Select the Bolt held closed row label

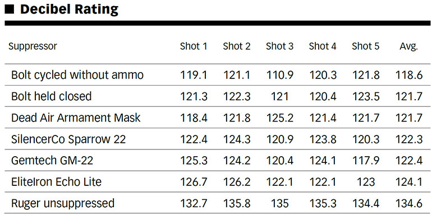[51, 96]
